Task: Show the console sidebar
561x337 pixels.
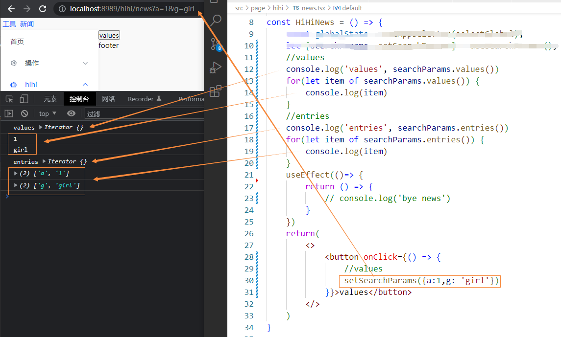Action: pos(9,113)
